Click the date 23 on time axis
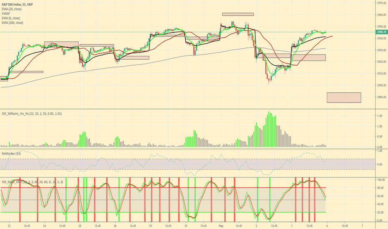This screenshot has height=229, width=388. point(9,226)
